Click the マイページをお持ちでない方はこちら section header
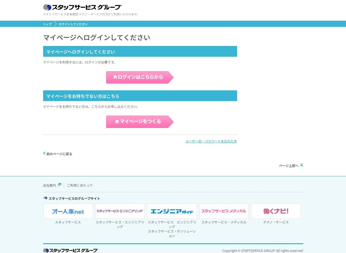Image resolution: width=346 pixels, height=253 pixels. 140,96
